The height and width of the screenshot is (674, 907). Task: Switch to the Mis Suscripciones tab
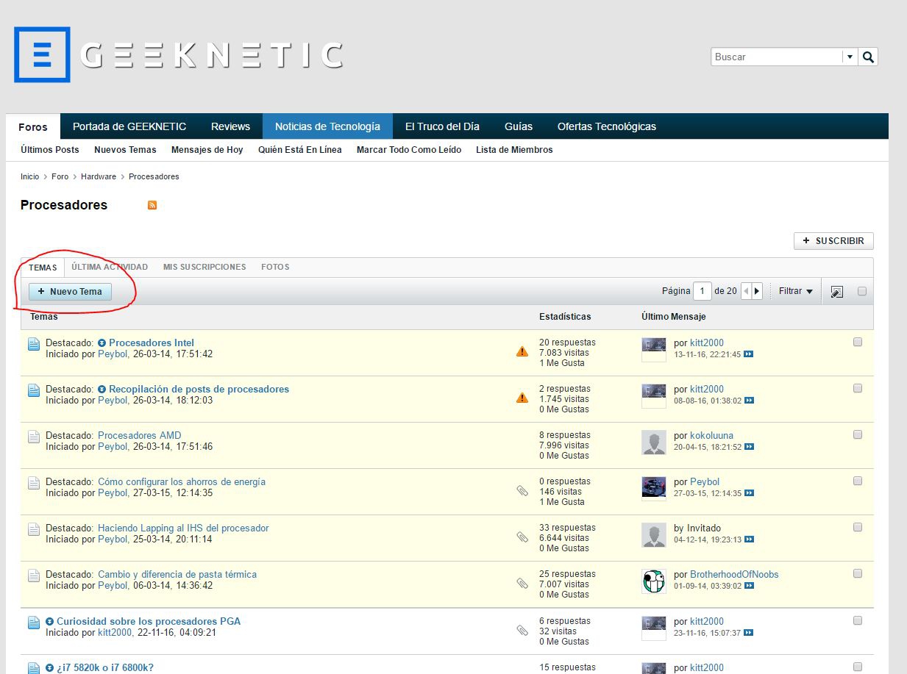204,267
